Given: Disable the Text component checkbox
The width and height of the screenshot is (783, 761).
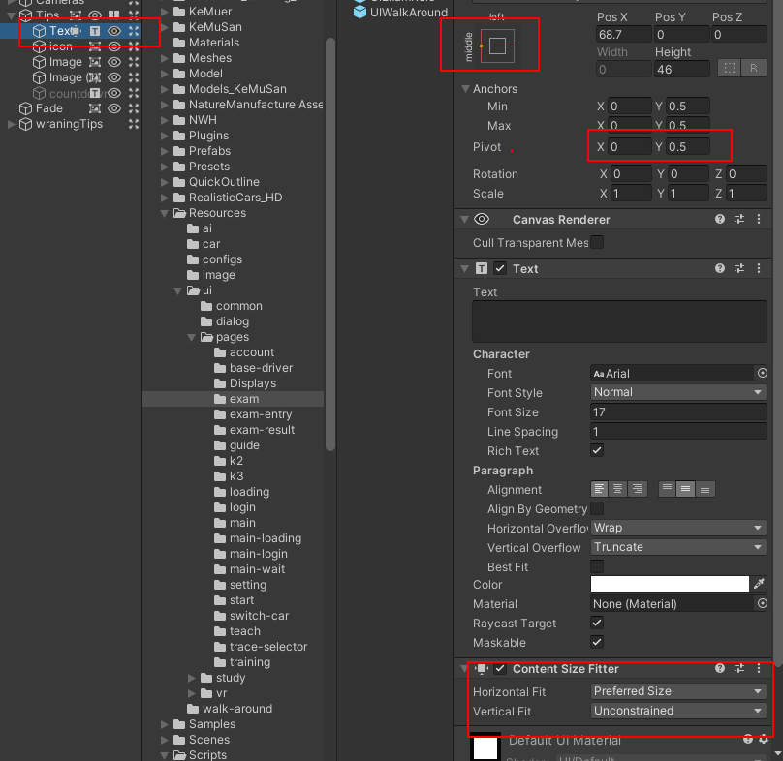Looking at the screenshot, I should [500, 268].
